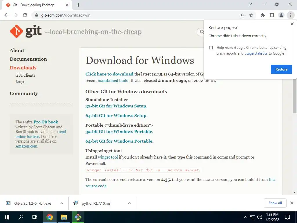Share this page using the share icon

242,15
